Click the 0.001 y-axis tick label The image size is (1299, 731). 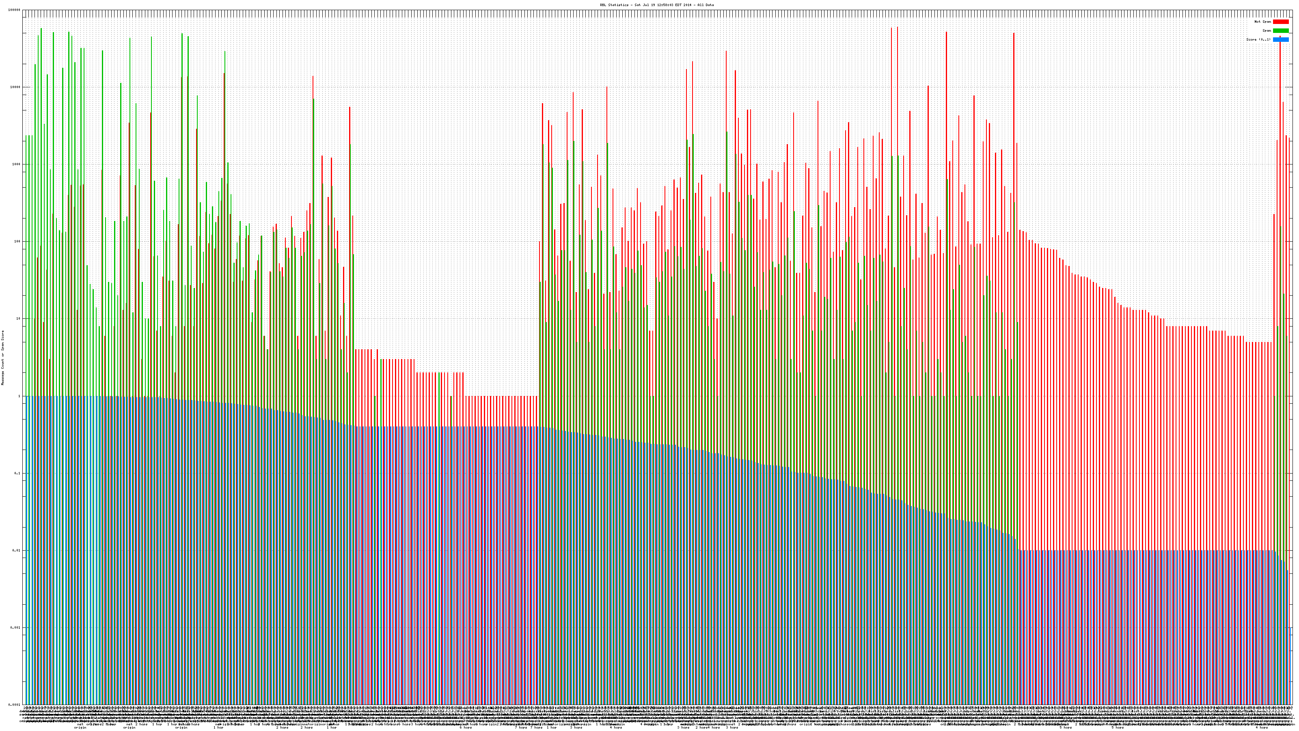pos(16,627)
